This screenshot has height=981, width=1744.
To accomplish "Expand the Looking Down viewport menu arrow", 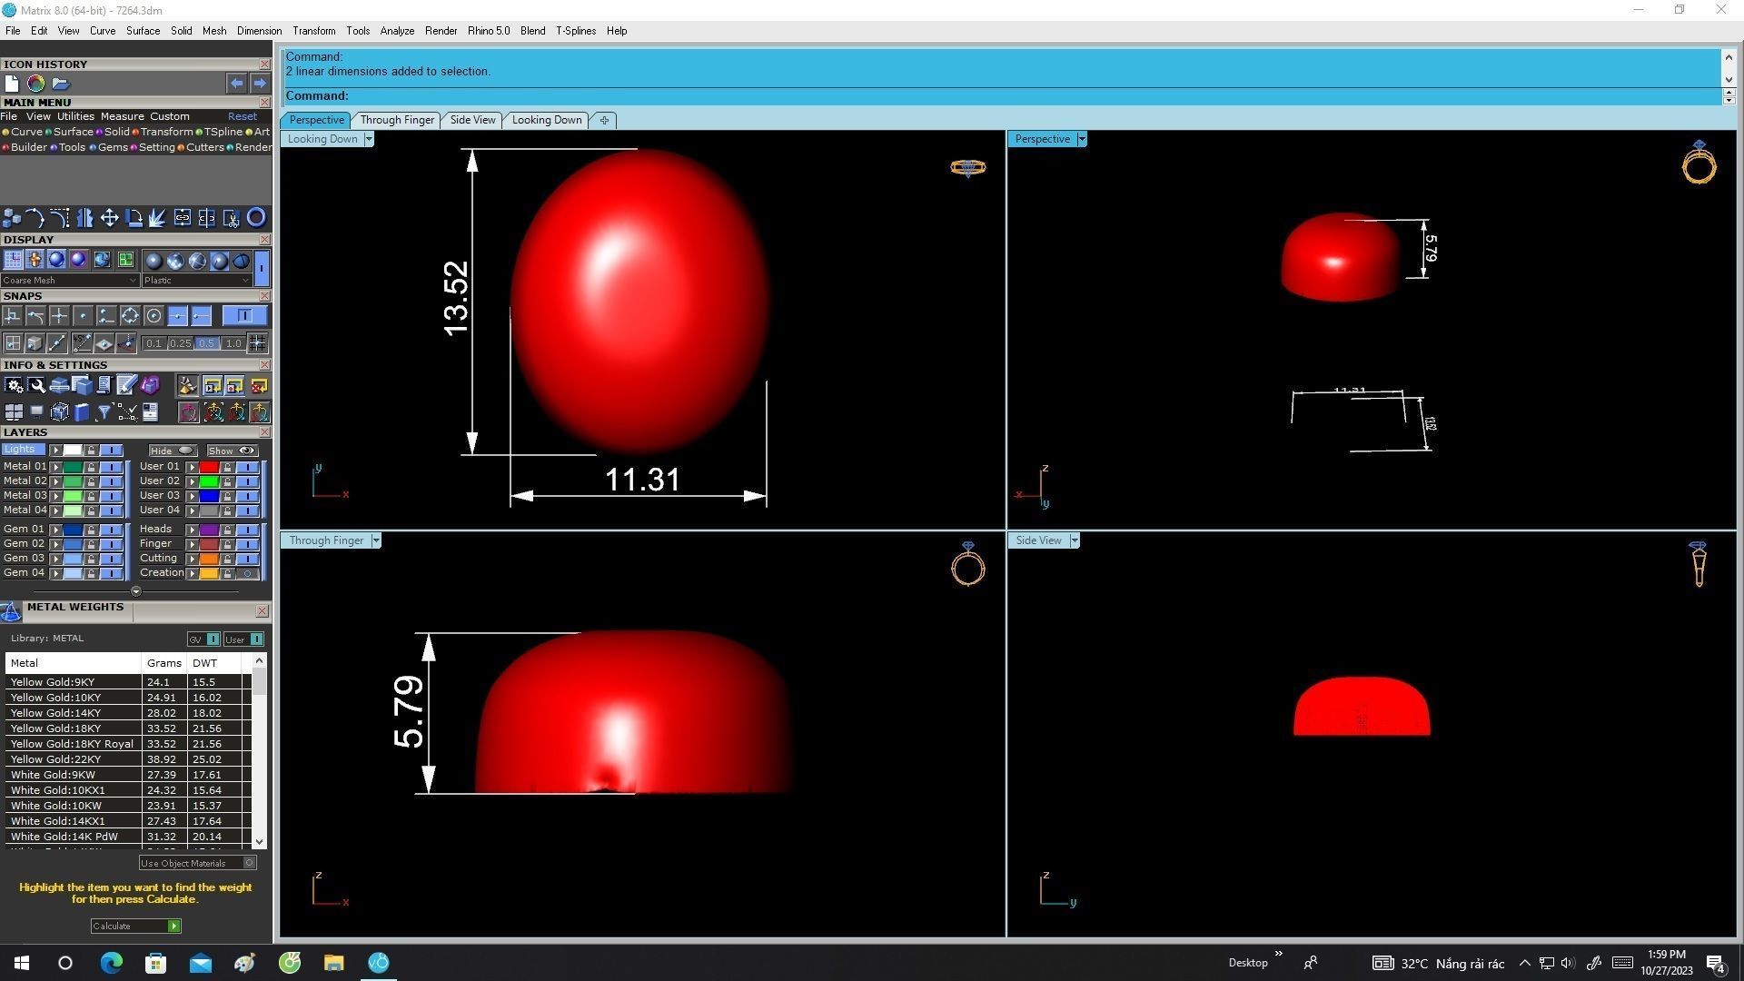I will (368, 139).
